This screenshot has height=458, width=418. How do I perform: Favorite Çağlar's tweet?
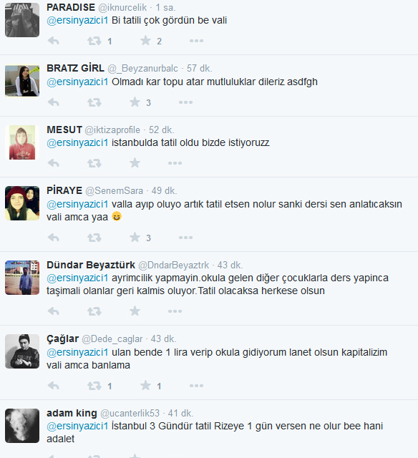(145, 386)
